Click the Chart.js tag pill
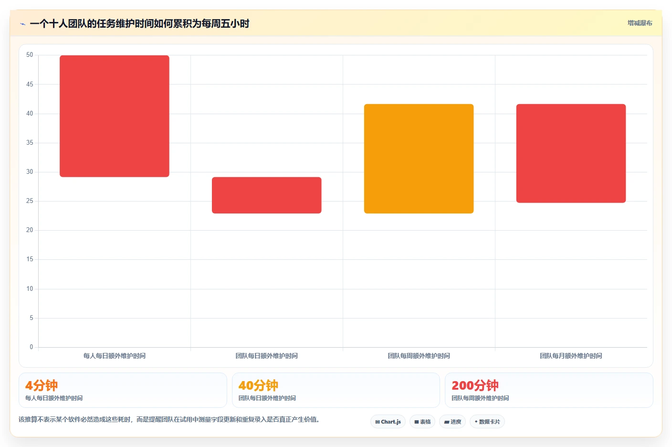 [x=388, y=422]
